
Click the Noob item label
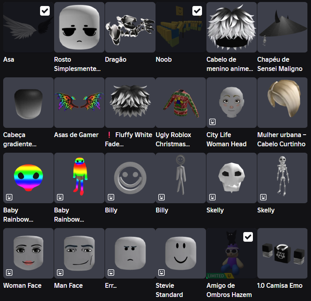[x=164, y=60]
